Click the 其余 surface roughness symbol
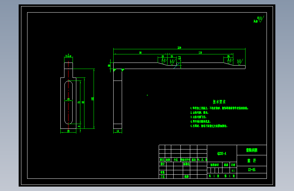Viewport: 294px width, 191px height. pyautogui.click(x=259, y=20)
